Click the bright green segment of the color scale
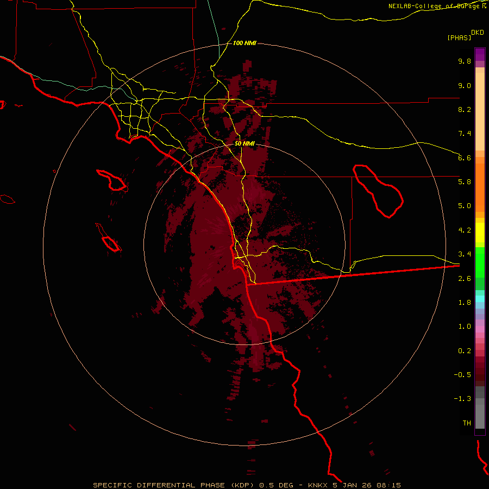 tap(480, 262)
